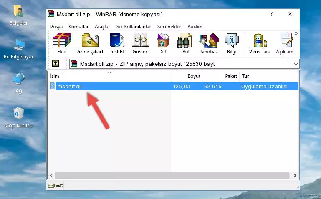321x199 pixels.
Task: Sort by the Tür column header
Action: pyautogui.click(x=269, y=76)
